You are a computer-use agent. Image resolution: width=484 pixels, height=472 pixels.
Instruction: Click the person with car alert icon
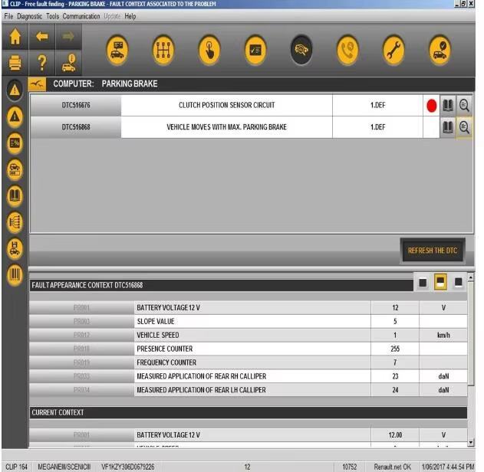click(68, 63)
